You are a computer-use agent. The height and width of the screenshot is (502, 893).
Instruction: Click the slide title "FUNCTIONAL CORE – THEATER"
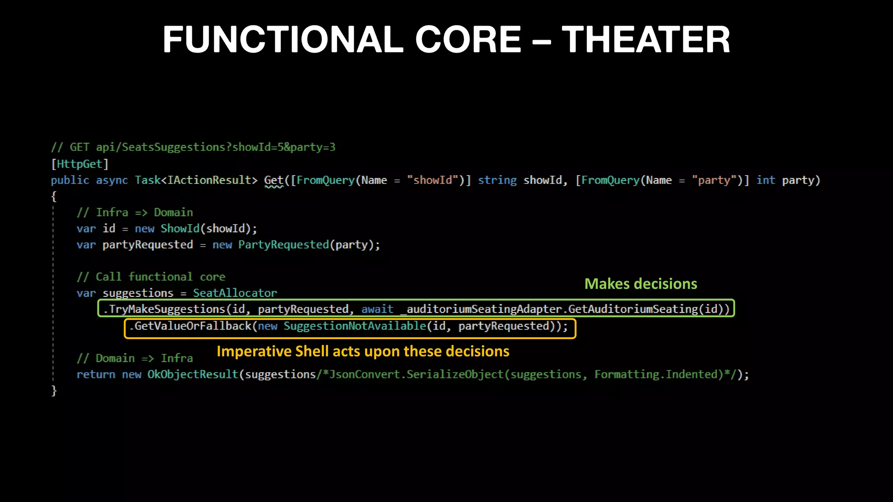click(x=446, y=40)
